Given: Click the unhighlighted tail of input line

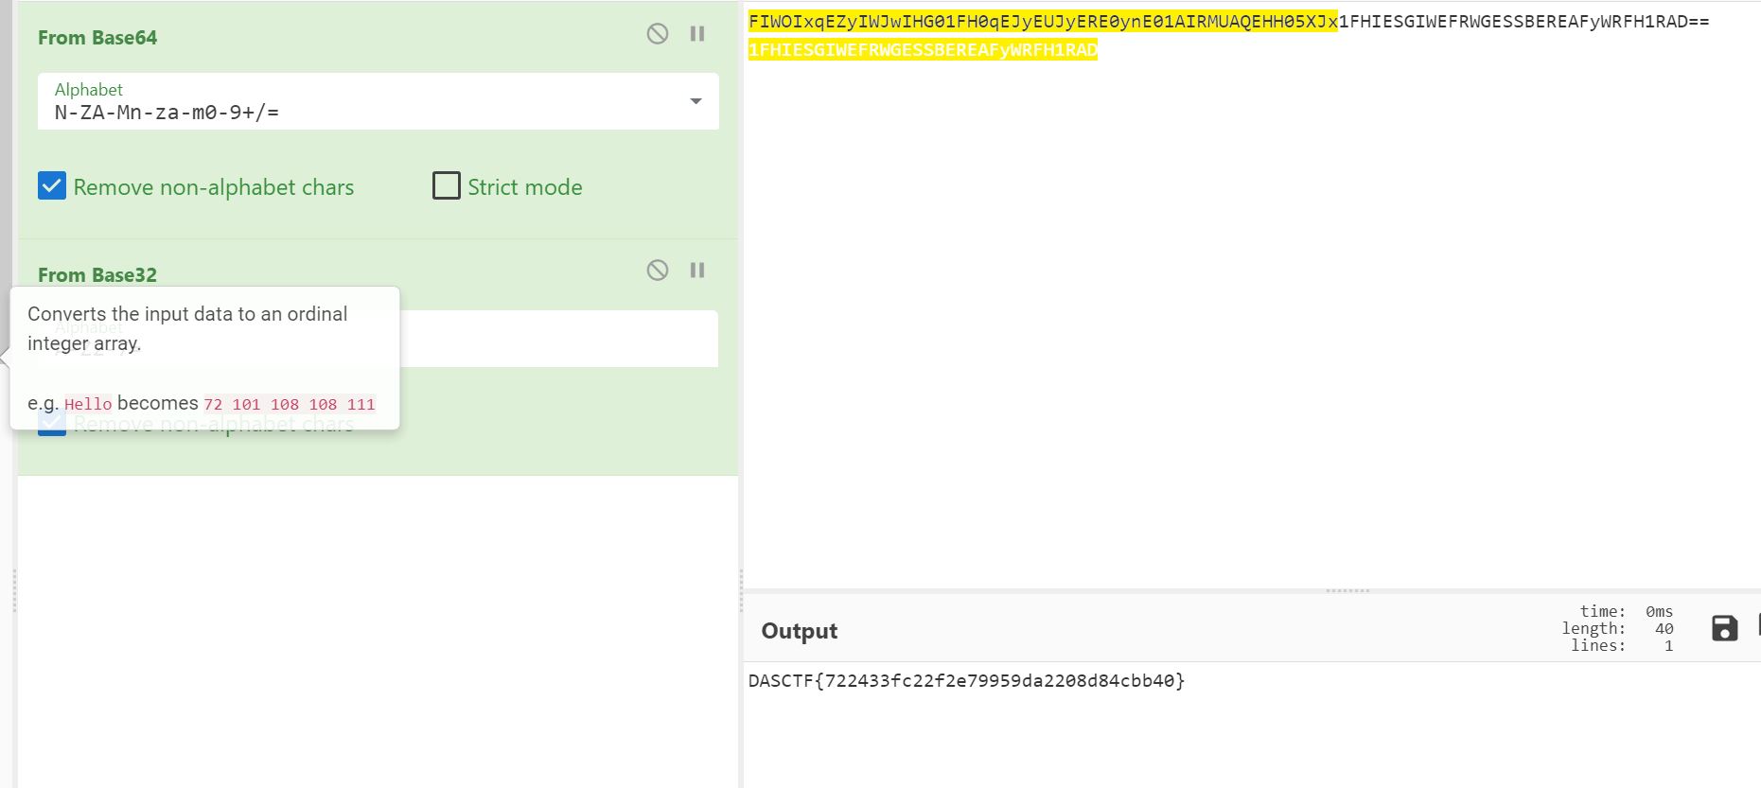Looking at the screenshot, I should (x=1523, y=22).
